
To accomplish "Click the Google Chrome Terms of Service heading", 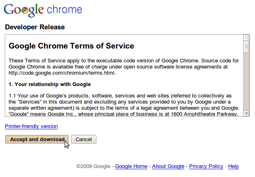I will 71,46.
